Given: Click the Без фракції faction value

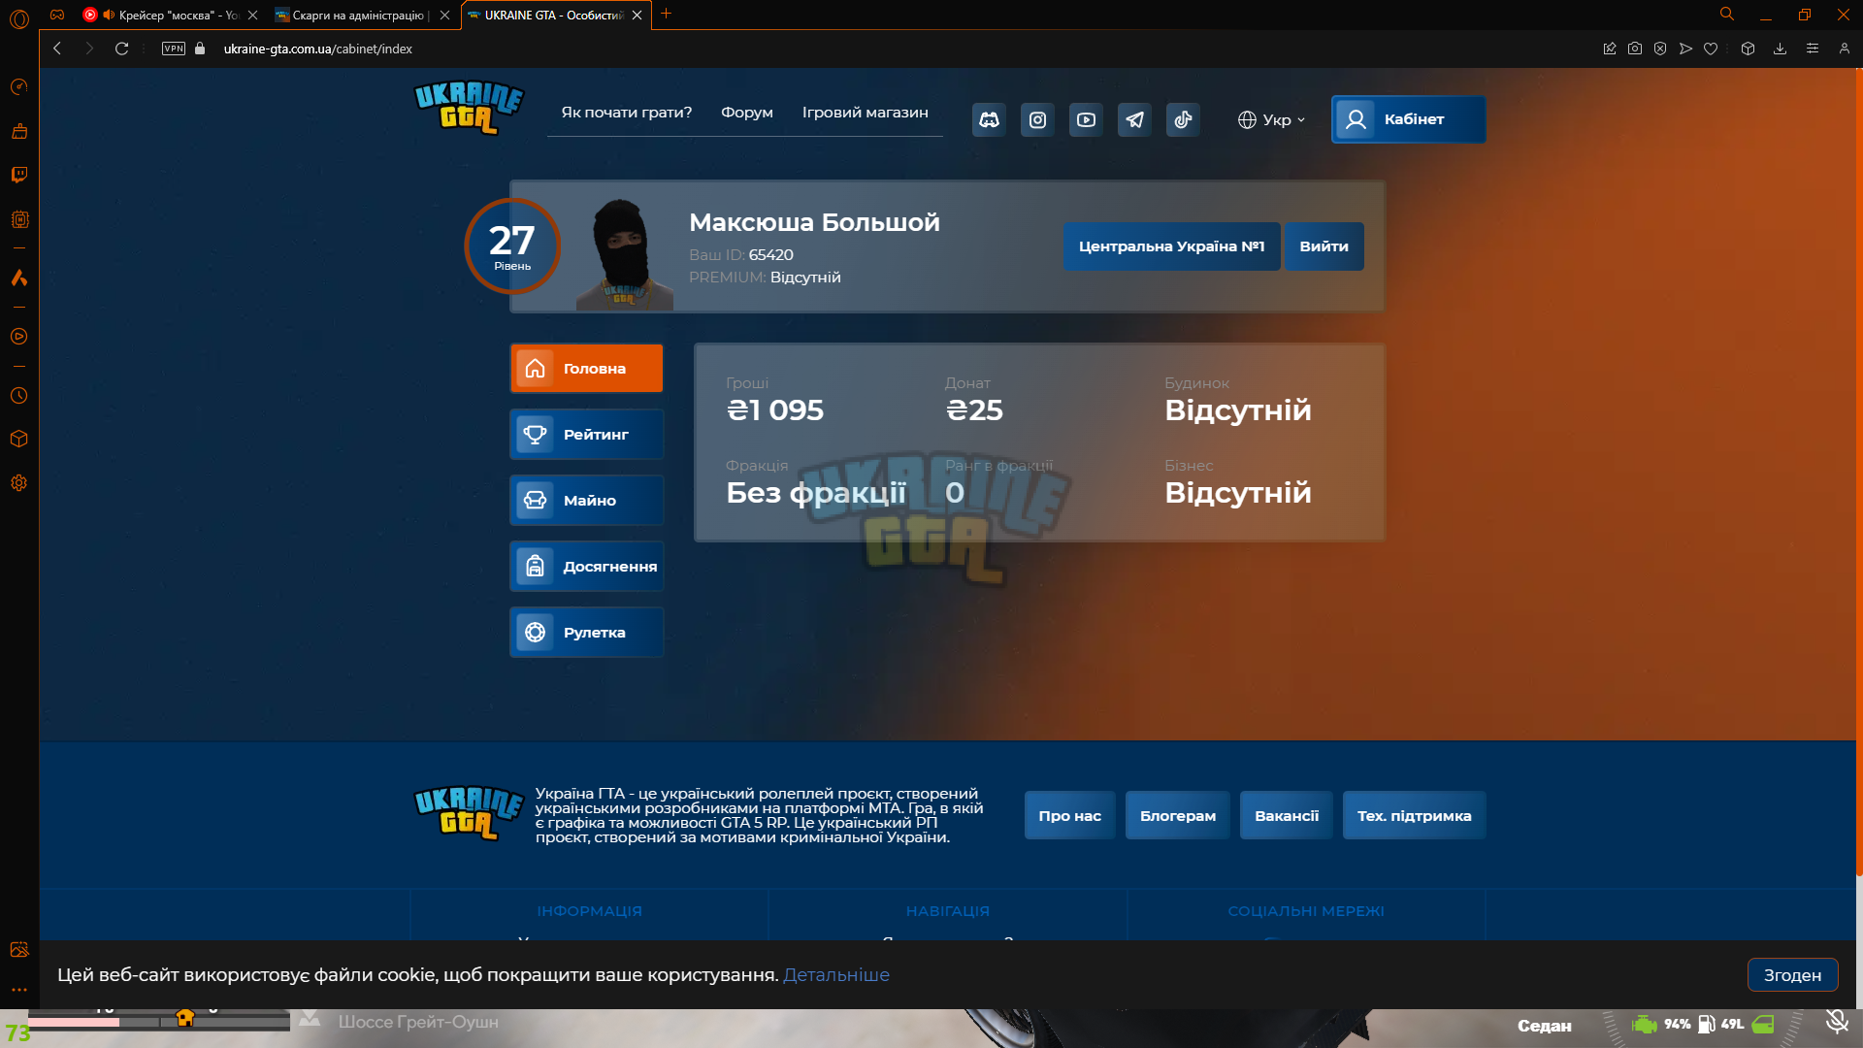Looking at the screenshot, I should tap(816, 493).
